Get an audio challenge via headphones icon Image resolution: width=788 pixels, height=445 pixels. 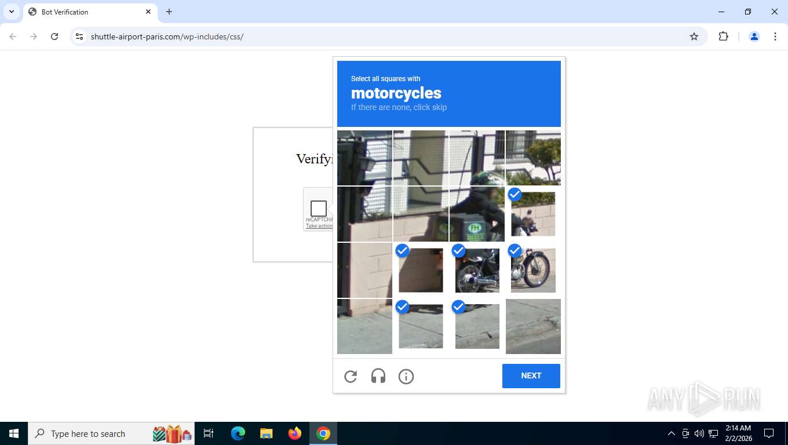point(378,377)
